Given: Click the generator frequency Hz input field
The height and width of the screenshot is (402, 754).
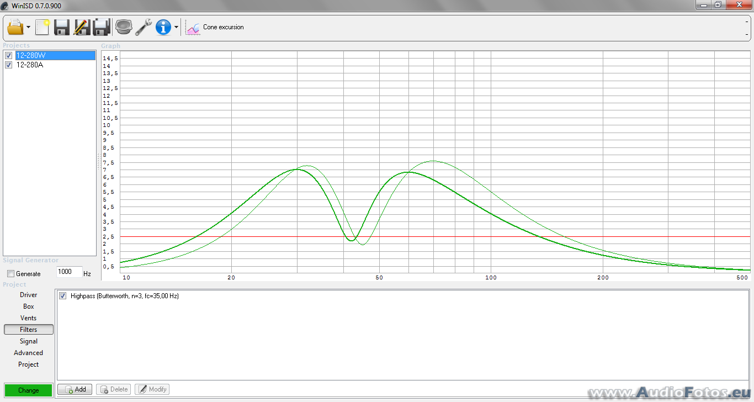Looking at the screenshot, I should 69,272.
